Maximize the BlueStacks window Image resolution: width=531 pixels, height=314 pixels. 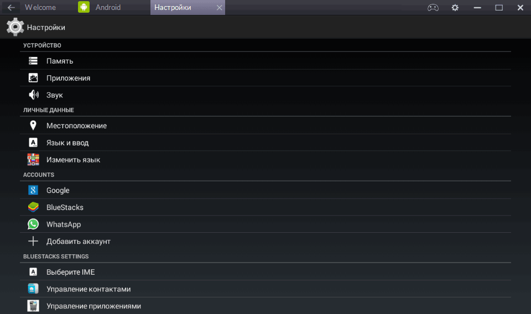coord(499,7)
